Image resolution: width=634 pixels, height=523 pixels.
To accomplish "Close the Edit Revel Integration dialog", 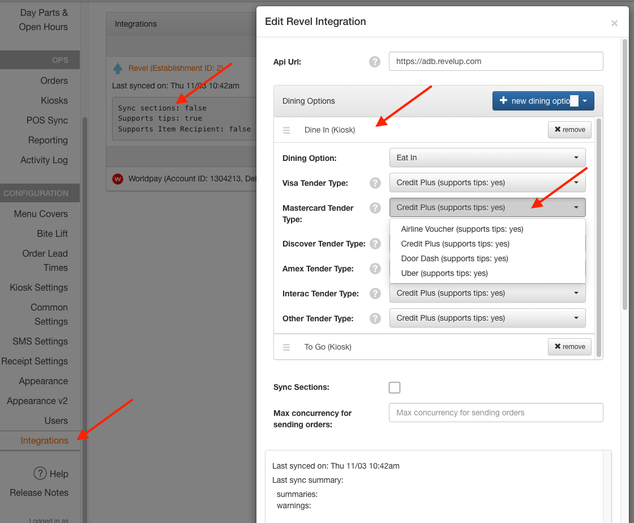I will (614, 23).
